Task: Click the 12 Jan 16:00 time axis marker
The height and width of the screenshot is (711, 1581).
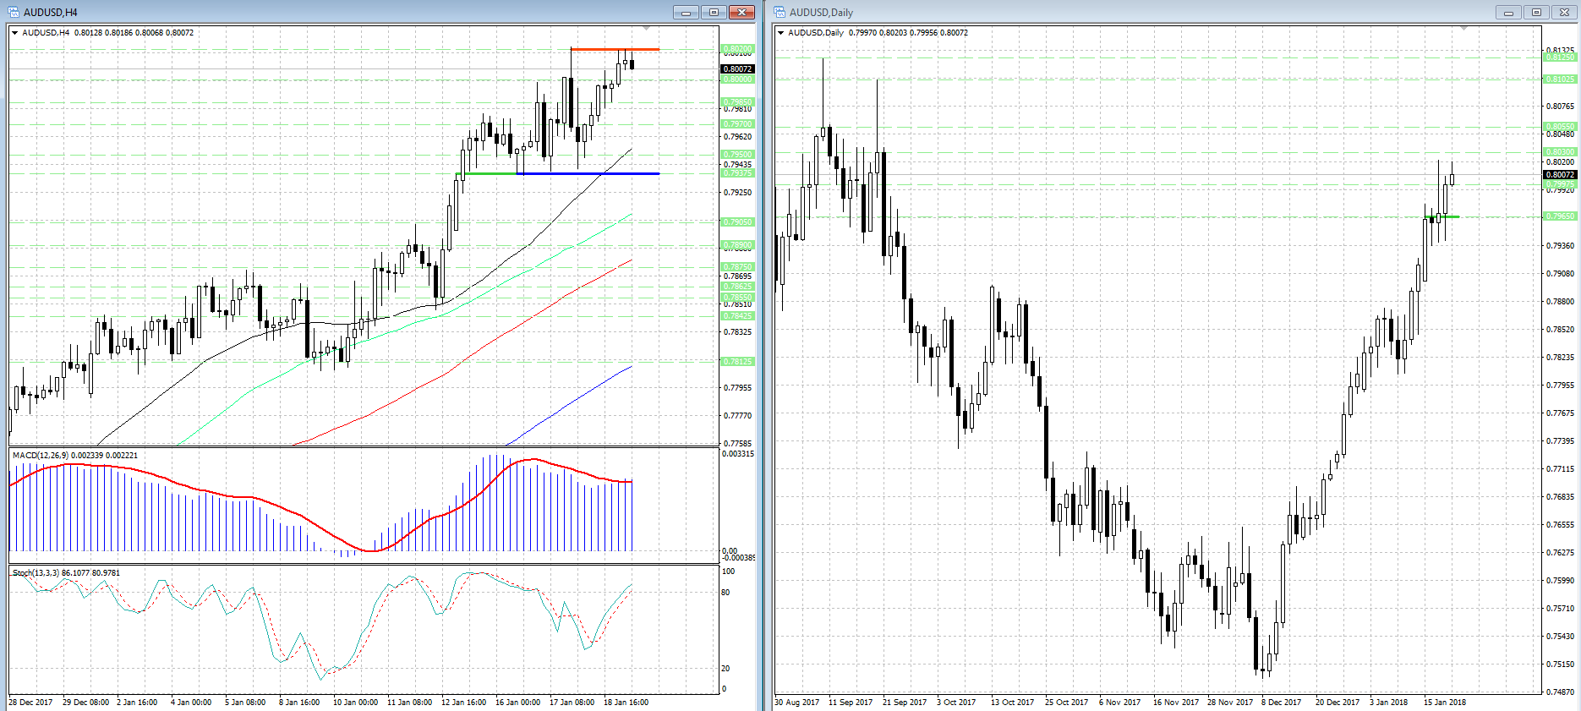Action: click(x=463, y=703)
